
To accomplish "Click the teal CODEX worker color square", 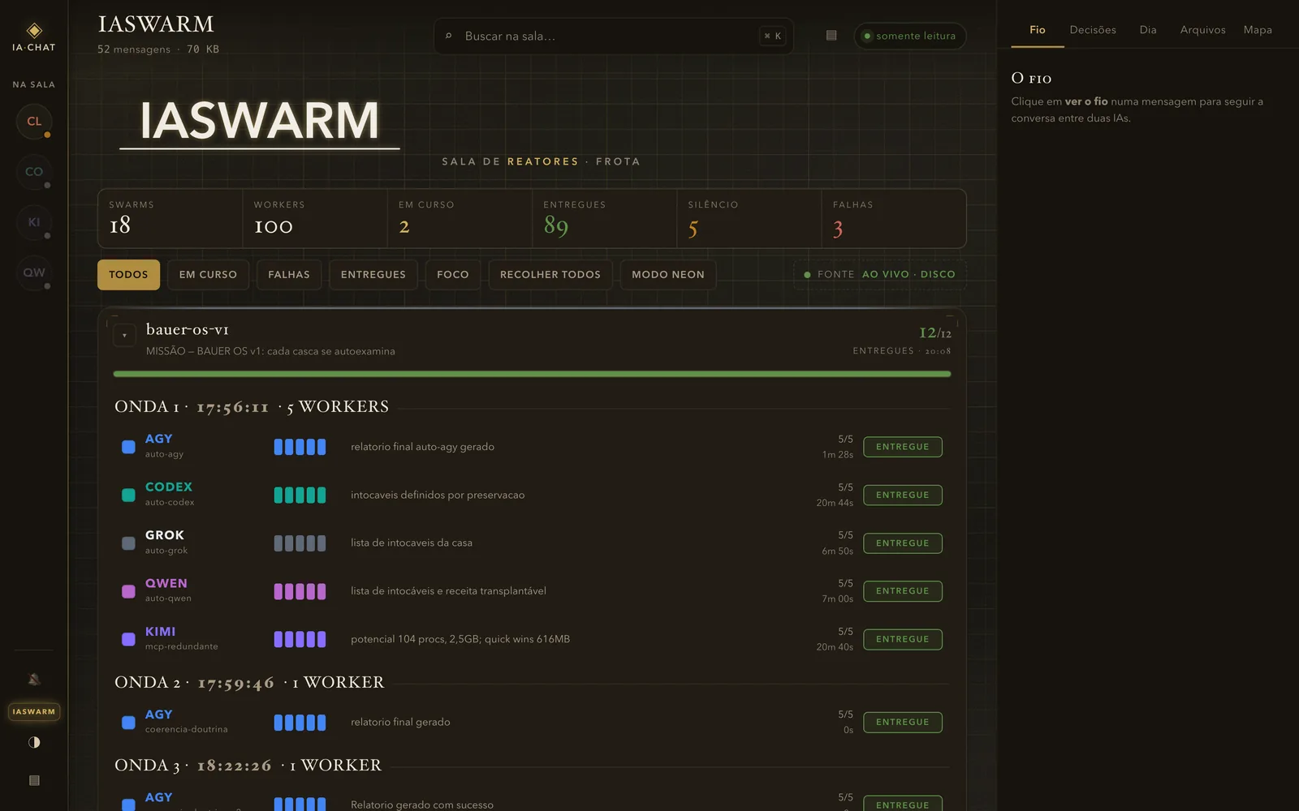I will tap(128, 495).
